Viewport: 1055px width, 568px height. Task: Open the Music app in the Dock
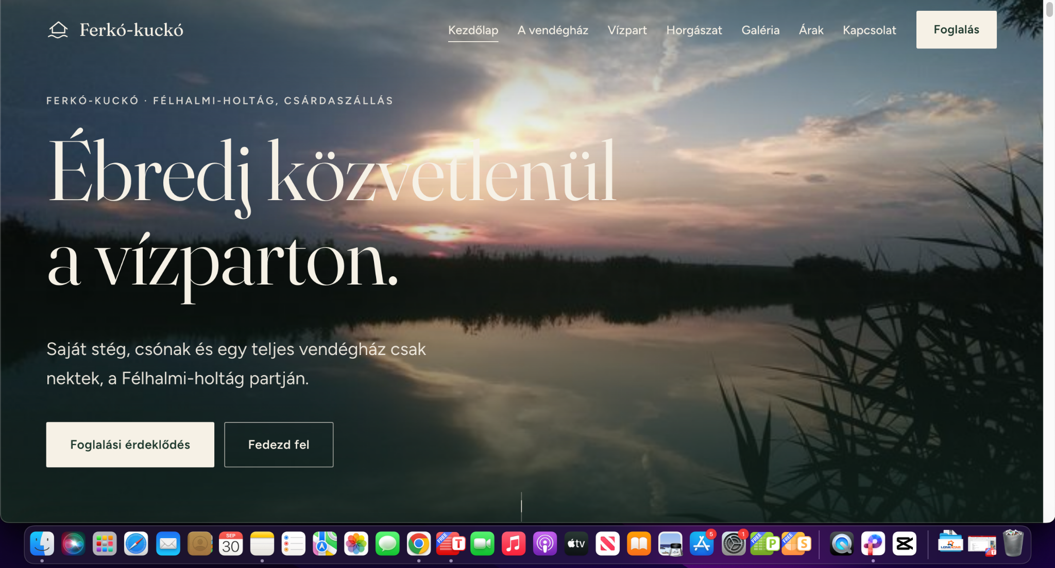coord(514,544)
